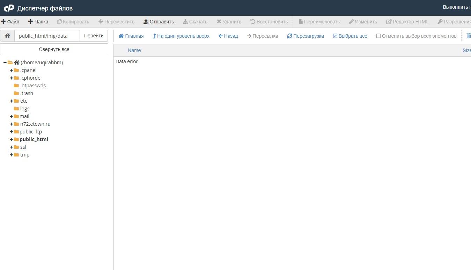Click Скачать download button
Viewport: 471px width, 270px height.
pyautogui.click(x=195, y=22)
